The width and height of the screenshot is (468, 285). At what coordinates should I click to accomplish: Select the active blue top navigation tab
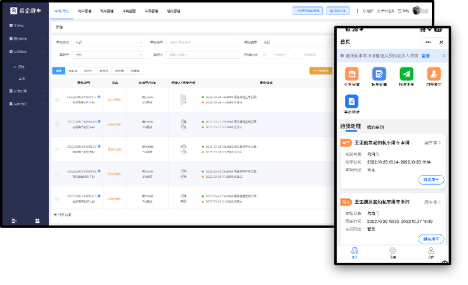click(62, 11)
